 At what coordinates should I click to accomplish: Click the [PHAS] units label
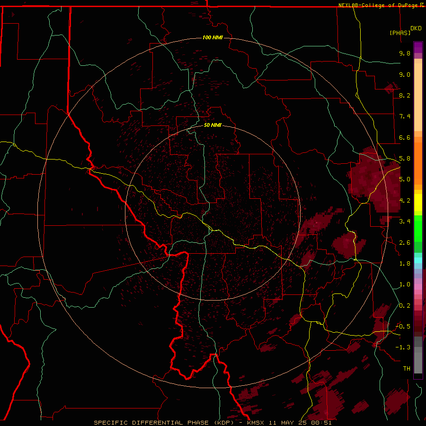[x=400, y=33]
